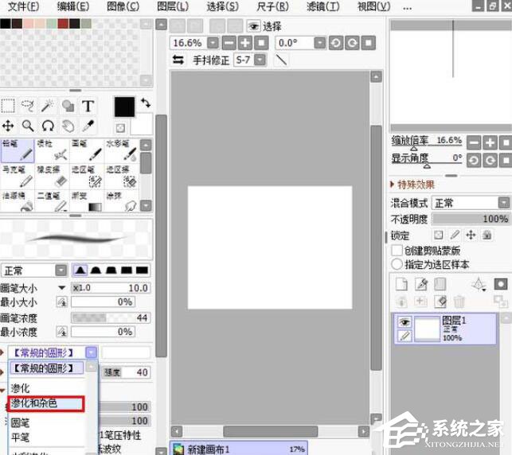Image resolution: width=512 pixels, height=455 pixels.
Task: Select the eyedropper tool
Action: coord(88,126)
